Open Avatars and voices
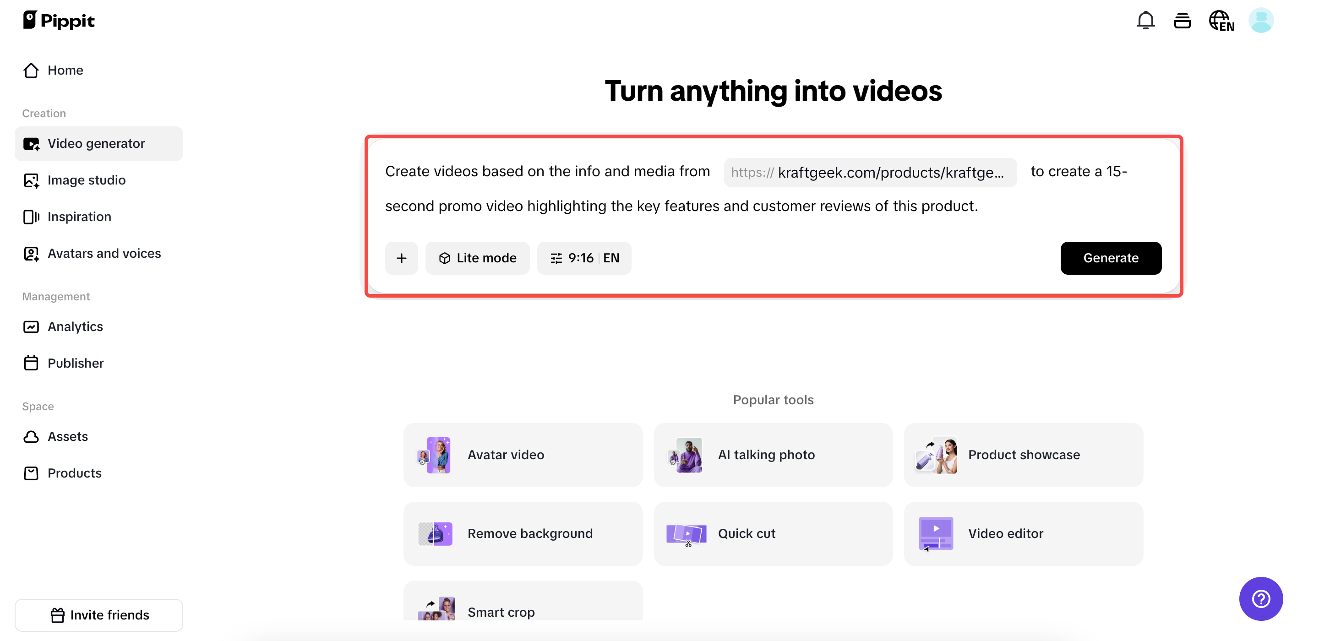The width and height of the screenshot is (1319, 641). coord(104,253)
